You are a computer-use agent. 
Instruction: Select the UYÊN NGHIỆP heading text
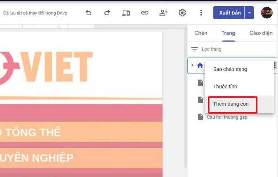point(36,158)
